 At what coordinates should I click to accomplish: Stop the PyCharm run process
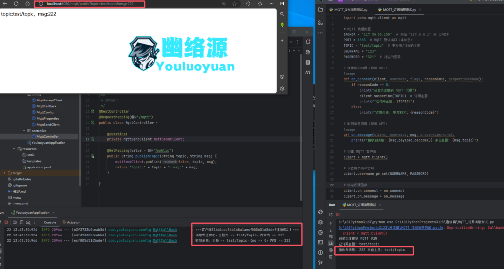pyautogui.click(x=338, y=214)
